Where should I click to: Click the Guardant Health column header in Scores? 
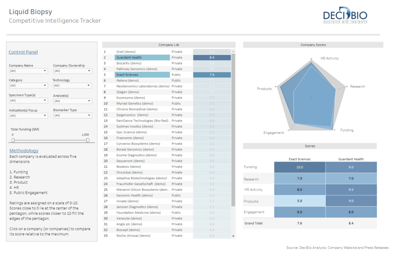pyautogui.click(x=351, y=159)
